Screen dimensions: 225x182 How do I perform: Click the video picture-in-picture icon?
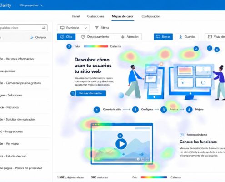143,159
